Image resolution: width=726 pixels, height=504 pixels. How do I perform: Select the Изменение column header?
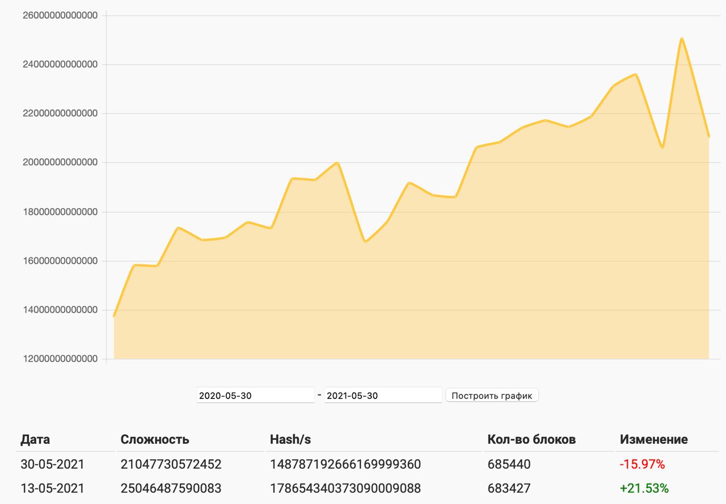coord(654,439)
